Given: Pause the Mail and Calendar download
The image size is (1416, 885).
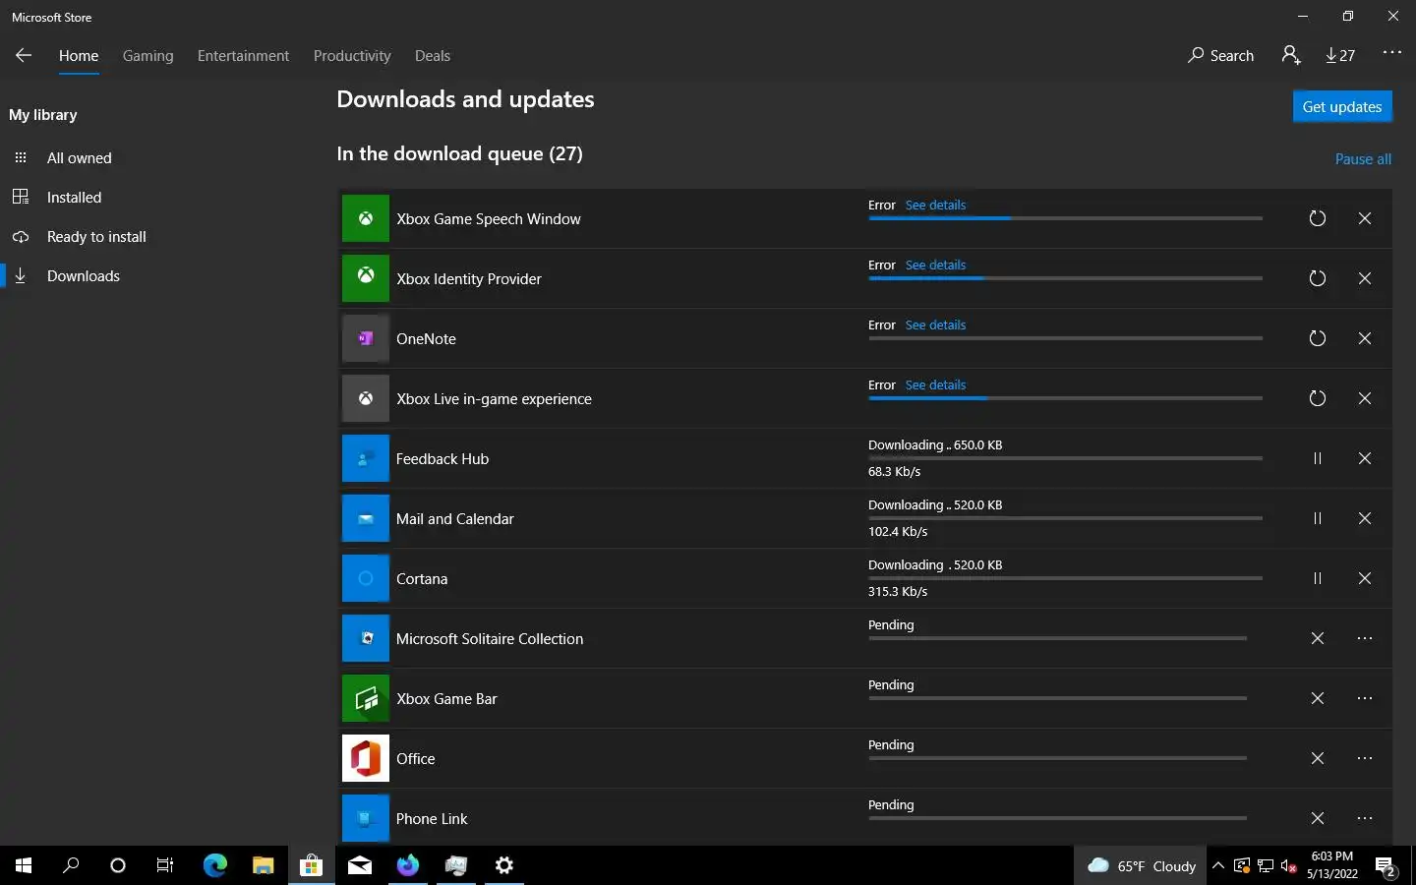Looking at the screenshot, I should (1318, 518).
